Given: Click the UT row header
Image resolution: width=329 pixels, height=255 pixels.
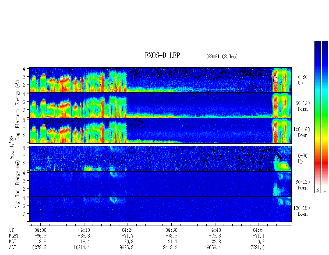Looking at the screenshot, I should click(11, 230).
